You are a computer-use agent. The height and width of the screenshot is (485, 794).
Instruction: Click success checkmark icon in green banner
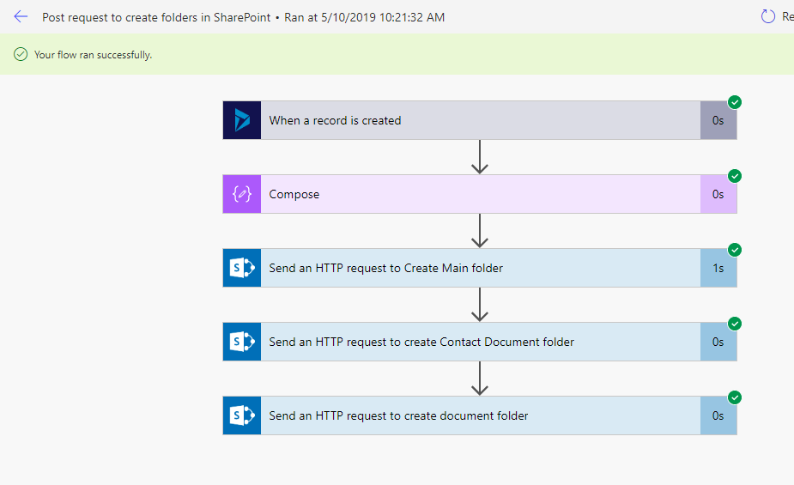pyautogui.click(x=21, y=54)
